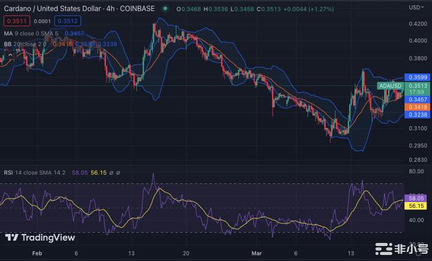432x261 pixels.
Task: Select the RSI 14 close indicator legend
Action: tap(35, 172)
